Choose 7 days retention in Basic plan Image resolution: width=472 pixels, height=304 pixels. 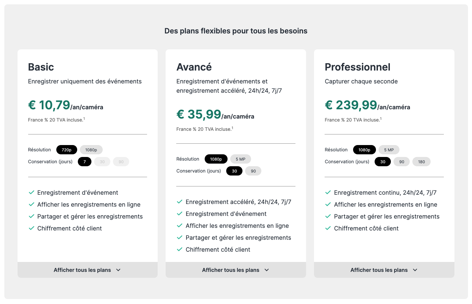pos(84,162)
